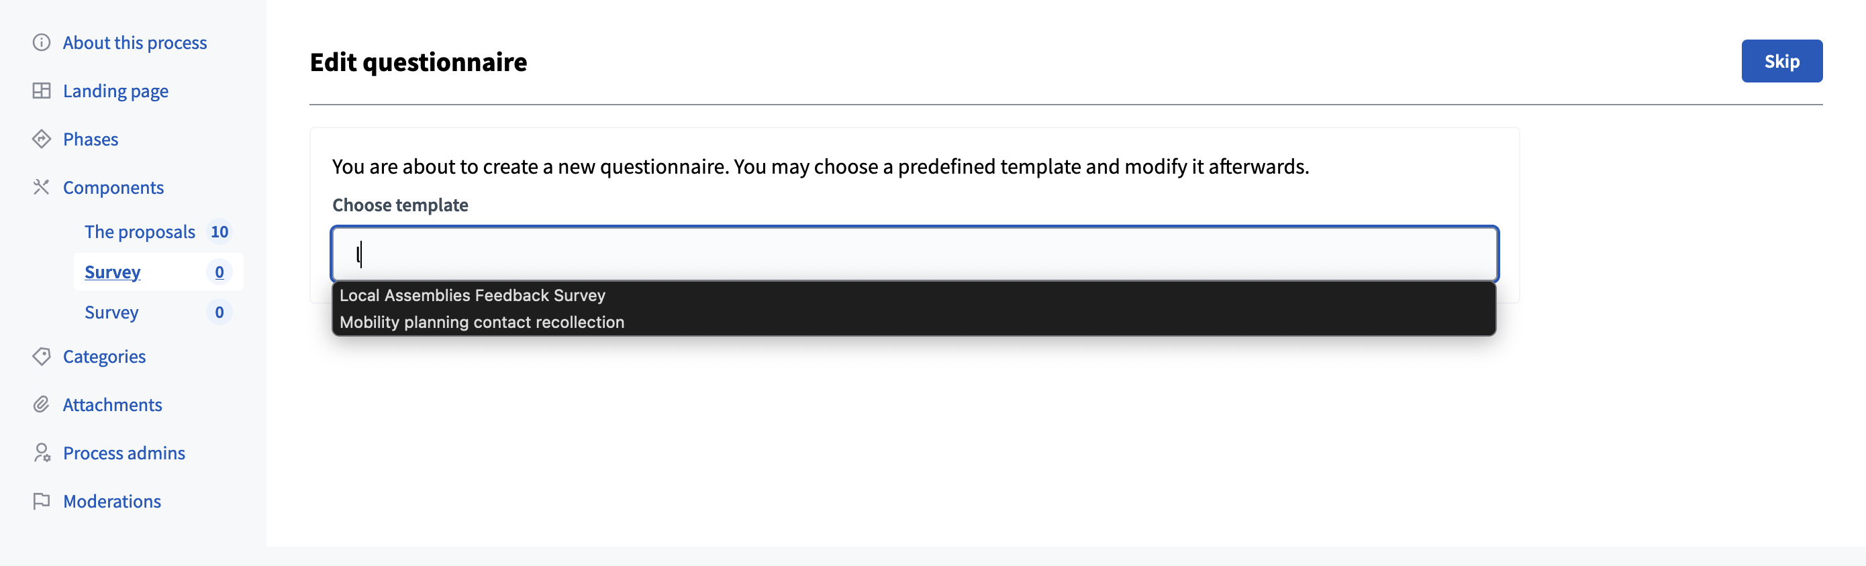Click the zero count next to Survey
The height and width of the screenshot is (566, 1866).
218,272
